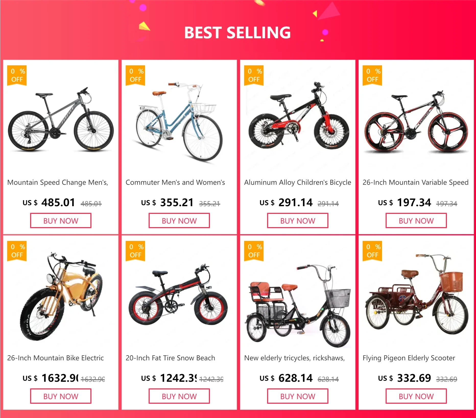Click the 0% OFF badge on Flying Pigeon scooter
This screenshot has width=476, height=418.
(x=372, y=251)
